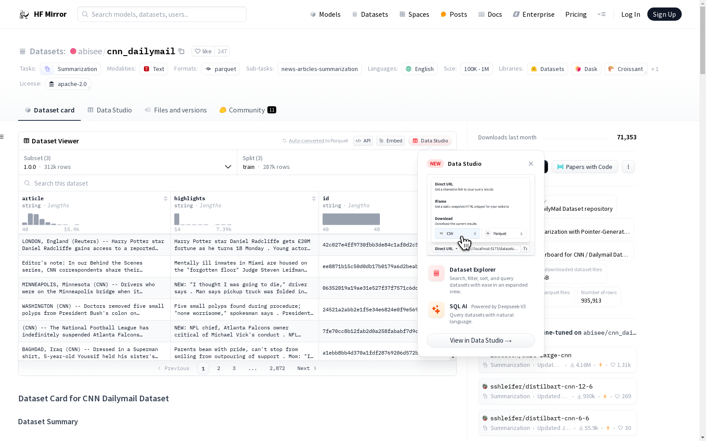Open the Data Studio button in viewer header
706x441 pixels.
[x=430, y=141]
